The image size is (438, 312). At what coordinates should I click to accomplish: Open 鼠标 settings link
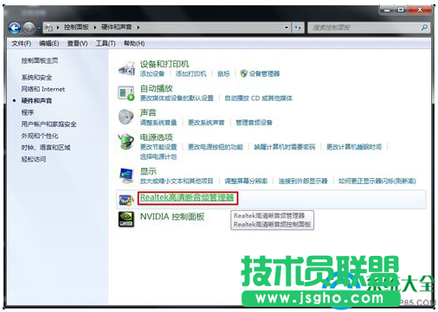[223, 73]
